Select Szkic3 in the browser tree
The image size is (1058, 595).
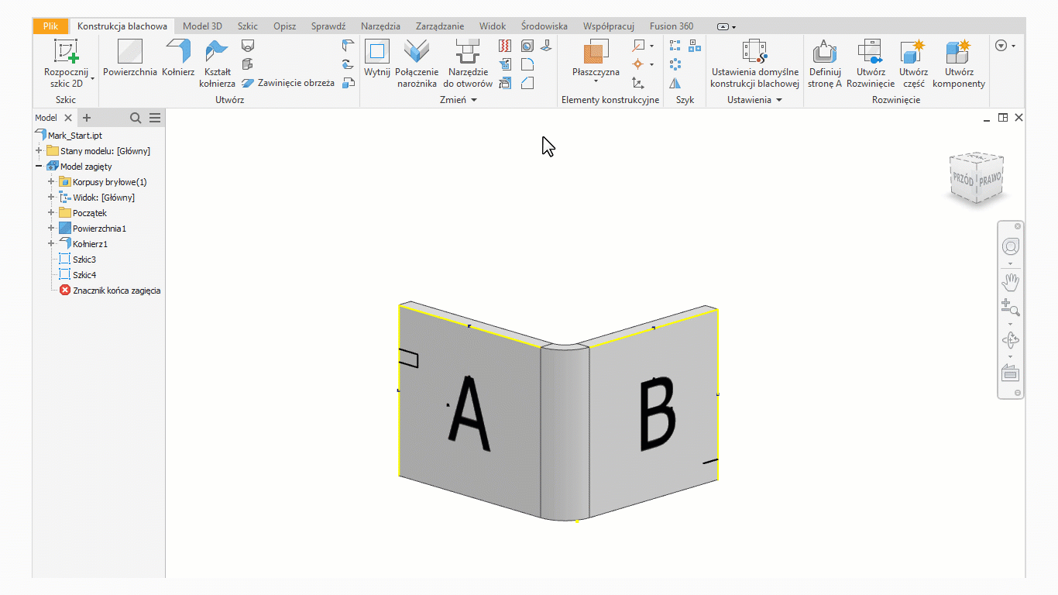84,260
